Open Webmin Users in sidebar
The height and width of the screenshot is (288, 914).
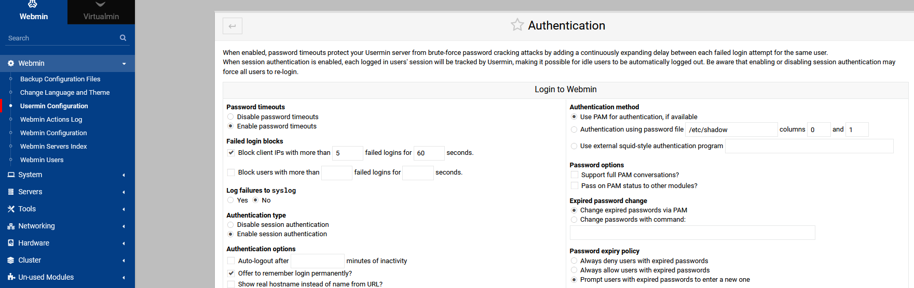coord(42,160)
